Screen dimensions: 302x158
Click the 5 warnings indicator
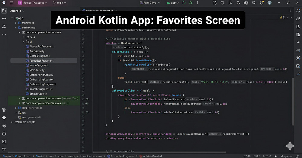pyautogui.click(x=282, y=17)
